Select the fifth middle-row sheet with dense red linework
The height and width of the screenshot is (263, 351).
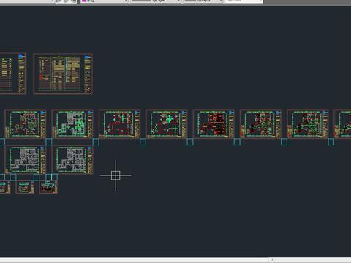pyautogui.click(x=214, y=124)
